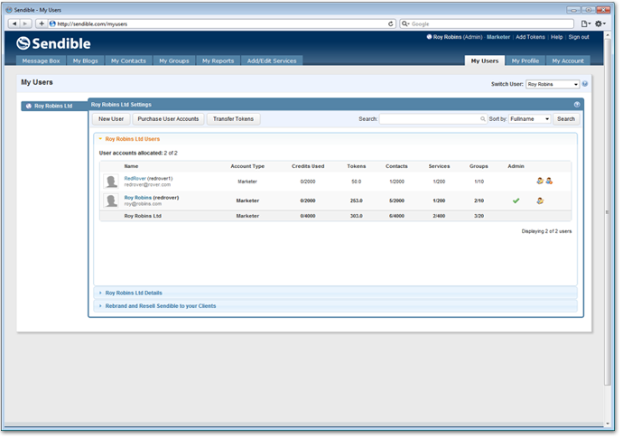Click the Sendible logo
This screenshot has width=623, height=438.
point(53,43)
